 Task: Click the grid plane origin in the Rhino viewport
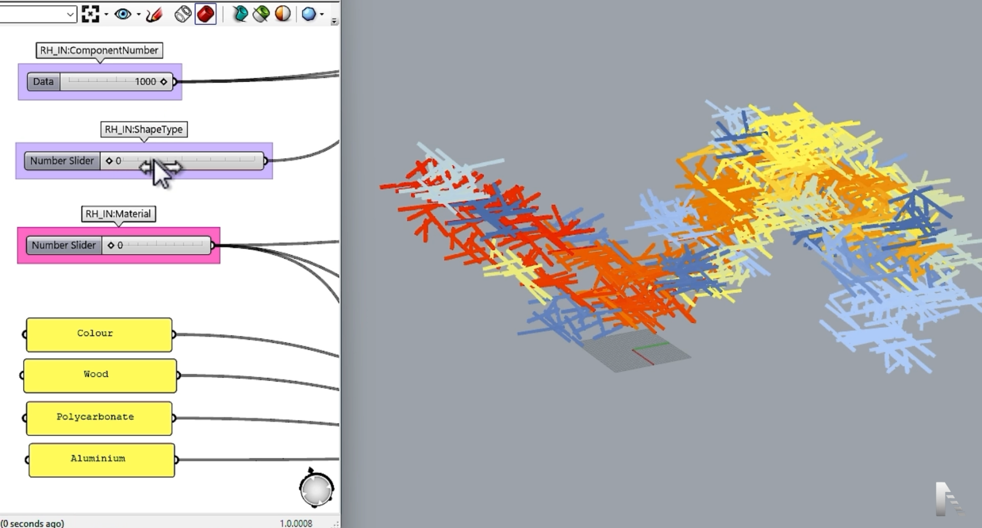click(634, 351)
